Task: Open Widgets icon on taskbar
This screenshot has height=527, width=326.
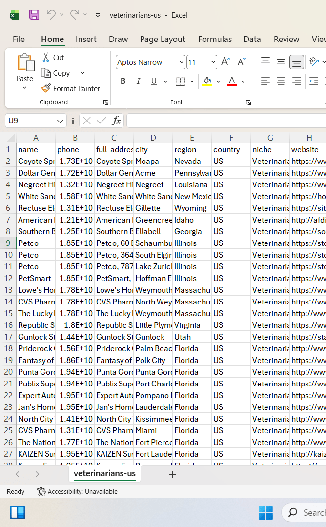Action: point(18,512)
